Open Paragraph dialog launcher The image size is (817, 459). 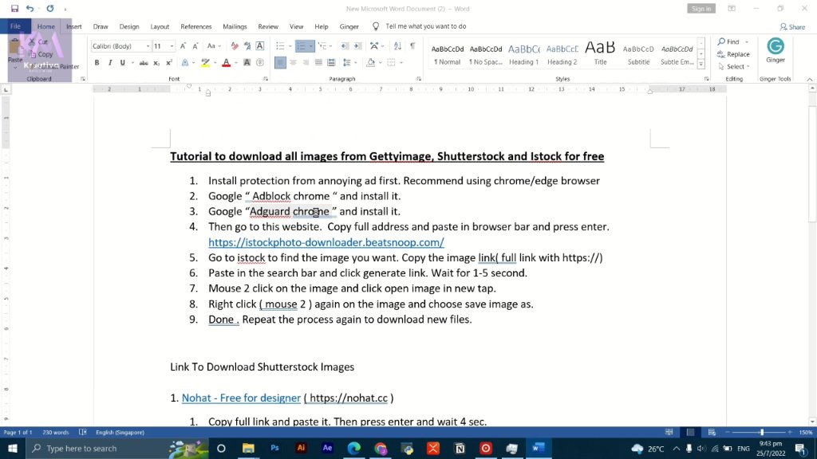[x=418, y=79]
